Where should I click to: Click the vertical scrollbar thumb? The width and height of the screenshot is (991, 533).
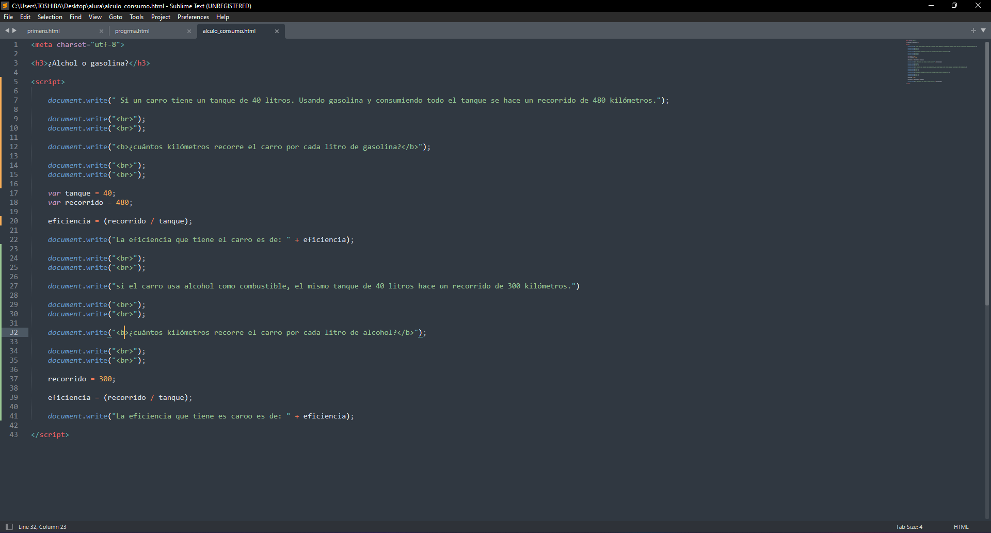click(x=987, y=173)
